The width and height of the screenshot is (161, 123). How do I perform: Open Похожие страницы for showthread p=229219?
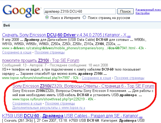click(60, 104)
